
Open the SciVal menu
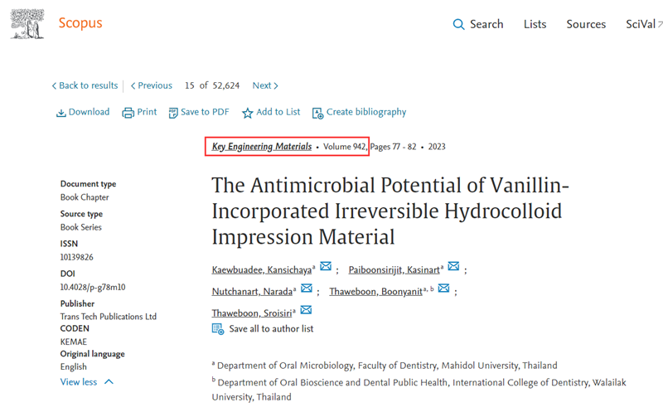tap(642, 24)
